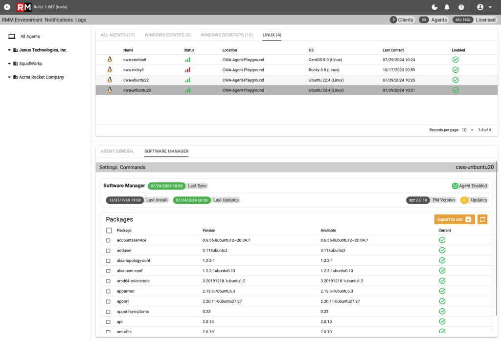
Task: Click the back arrow icon in header
Action: (x=7, y=7)
